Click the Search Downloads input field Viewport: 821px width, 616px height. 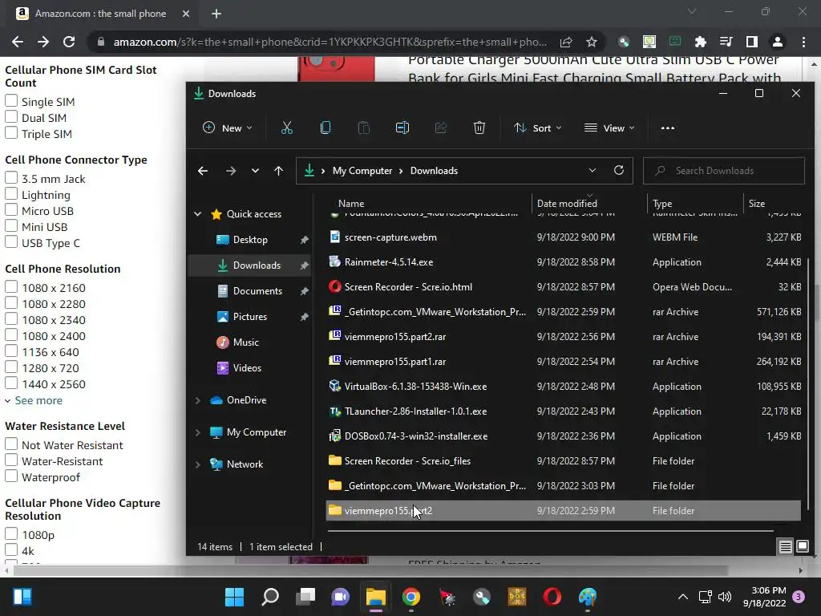(x=724, y=171)
